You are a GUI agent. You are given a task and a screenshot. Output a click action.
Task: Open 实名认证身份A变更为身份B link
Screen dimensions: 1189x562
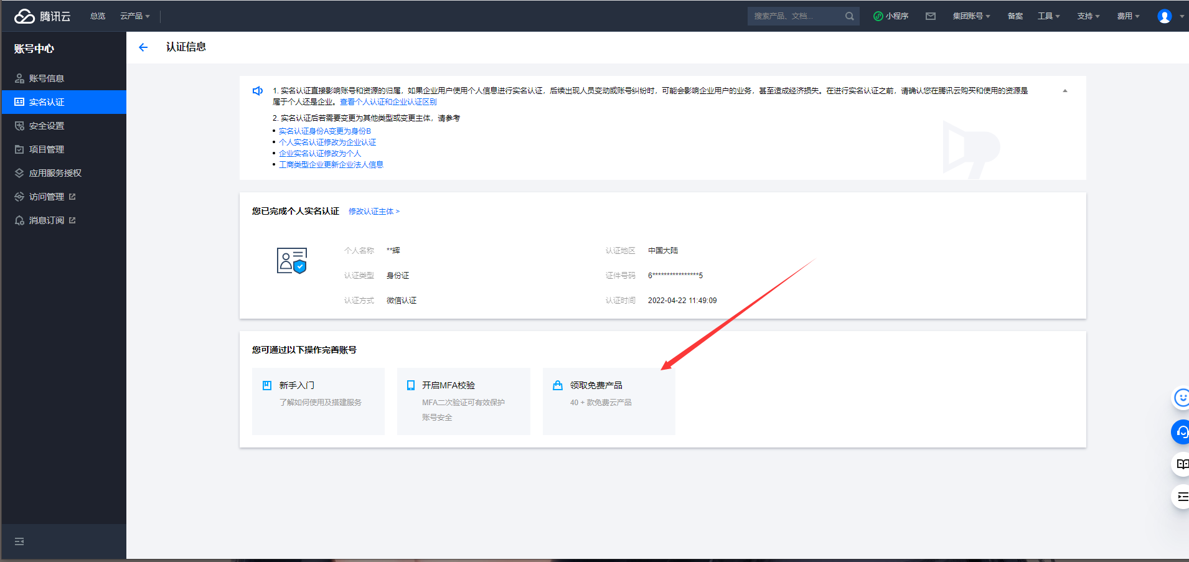tap(325, 131)
